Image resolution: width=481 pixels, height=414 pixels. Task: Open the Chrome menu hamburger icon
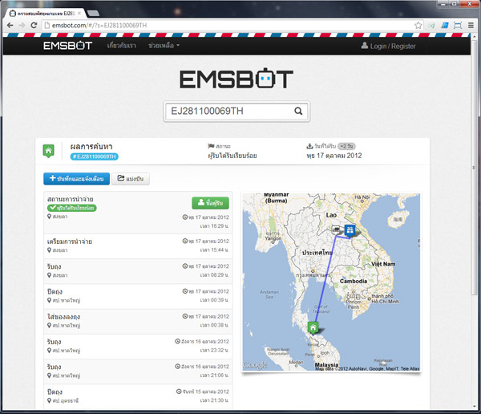471,26
